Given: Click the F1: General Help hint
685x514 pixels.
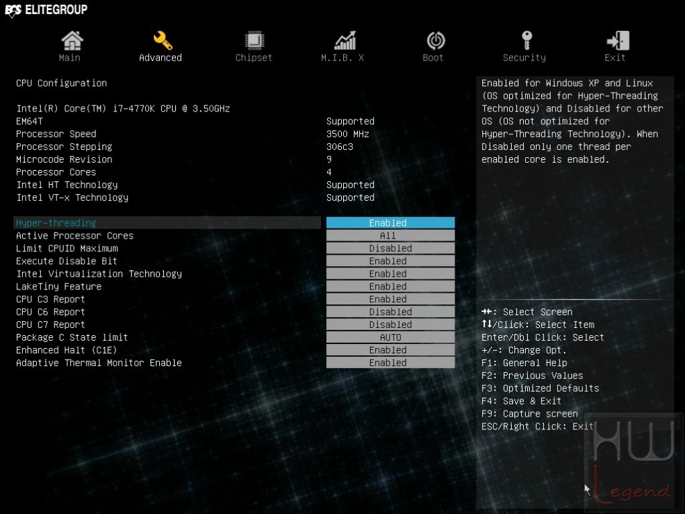Looking at the screenshot, I should [x=524, y=363].
